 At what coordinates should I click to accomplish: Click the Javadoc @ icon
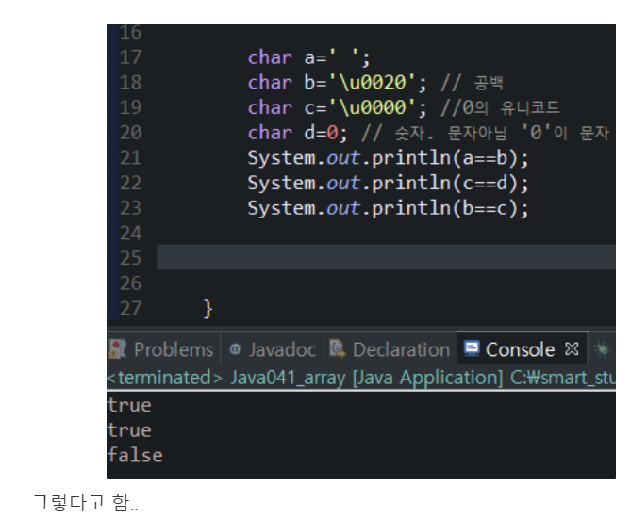235,349
